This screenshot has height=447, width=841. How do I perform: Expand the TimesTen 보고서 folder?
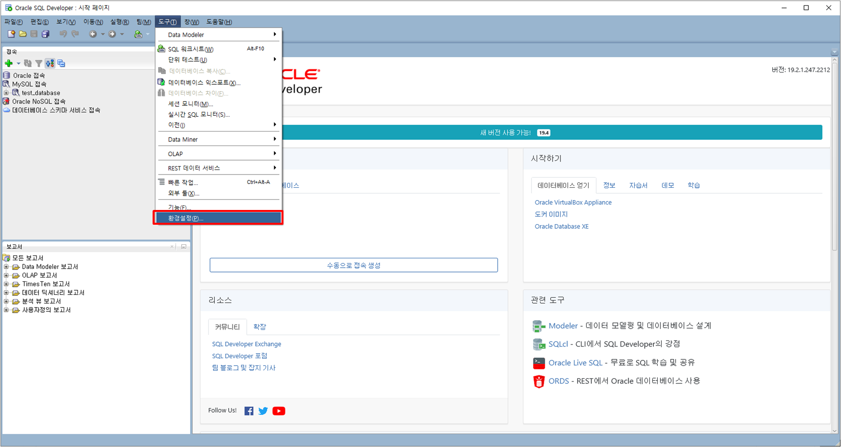point(6,284)
